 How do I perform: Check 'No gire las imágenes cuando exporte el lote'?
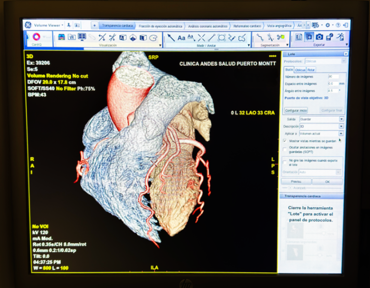pyautogui.click(x=285, y=162)
